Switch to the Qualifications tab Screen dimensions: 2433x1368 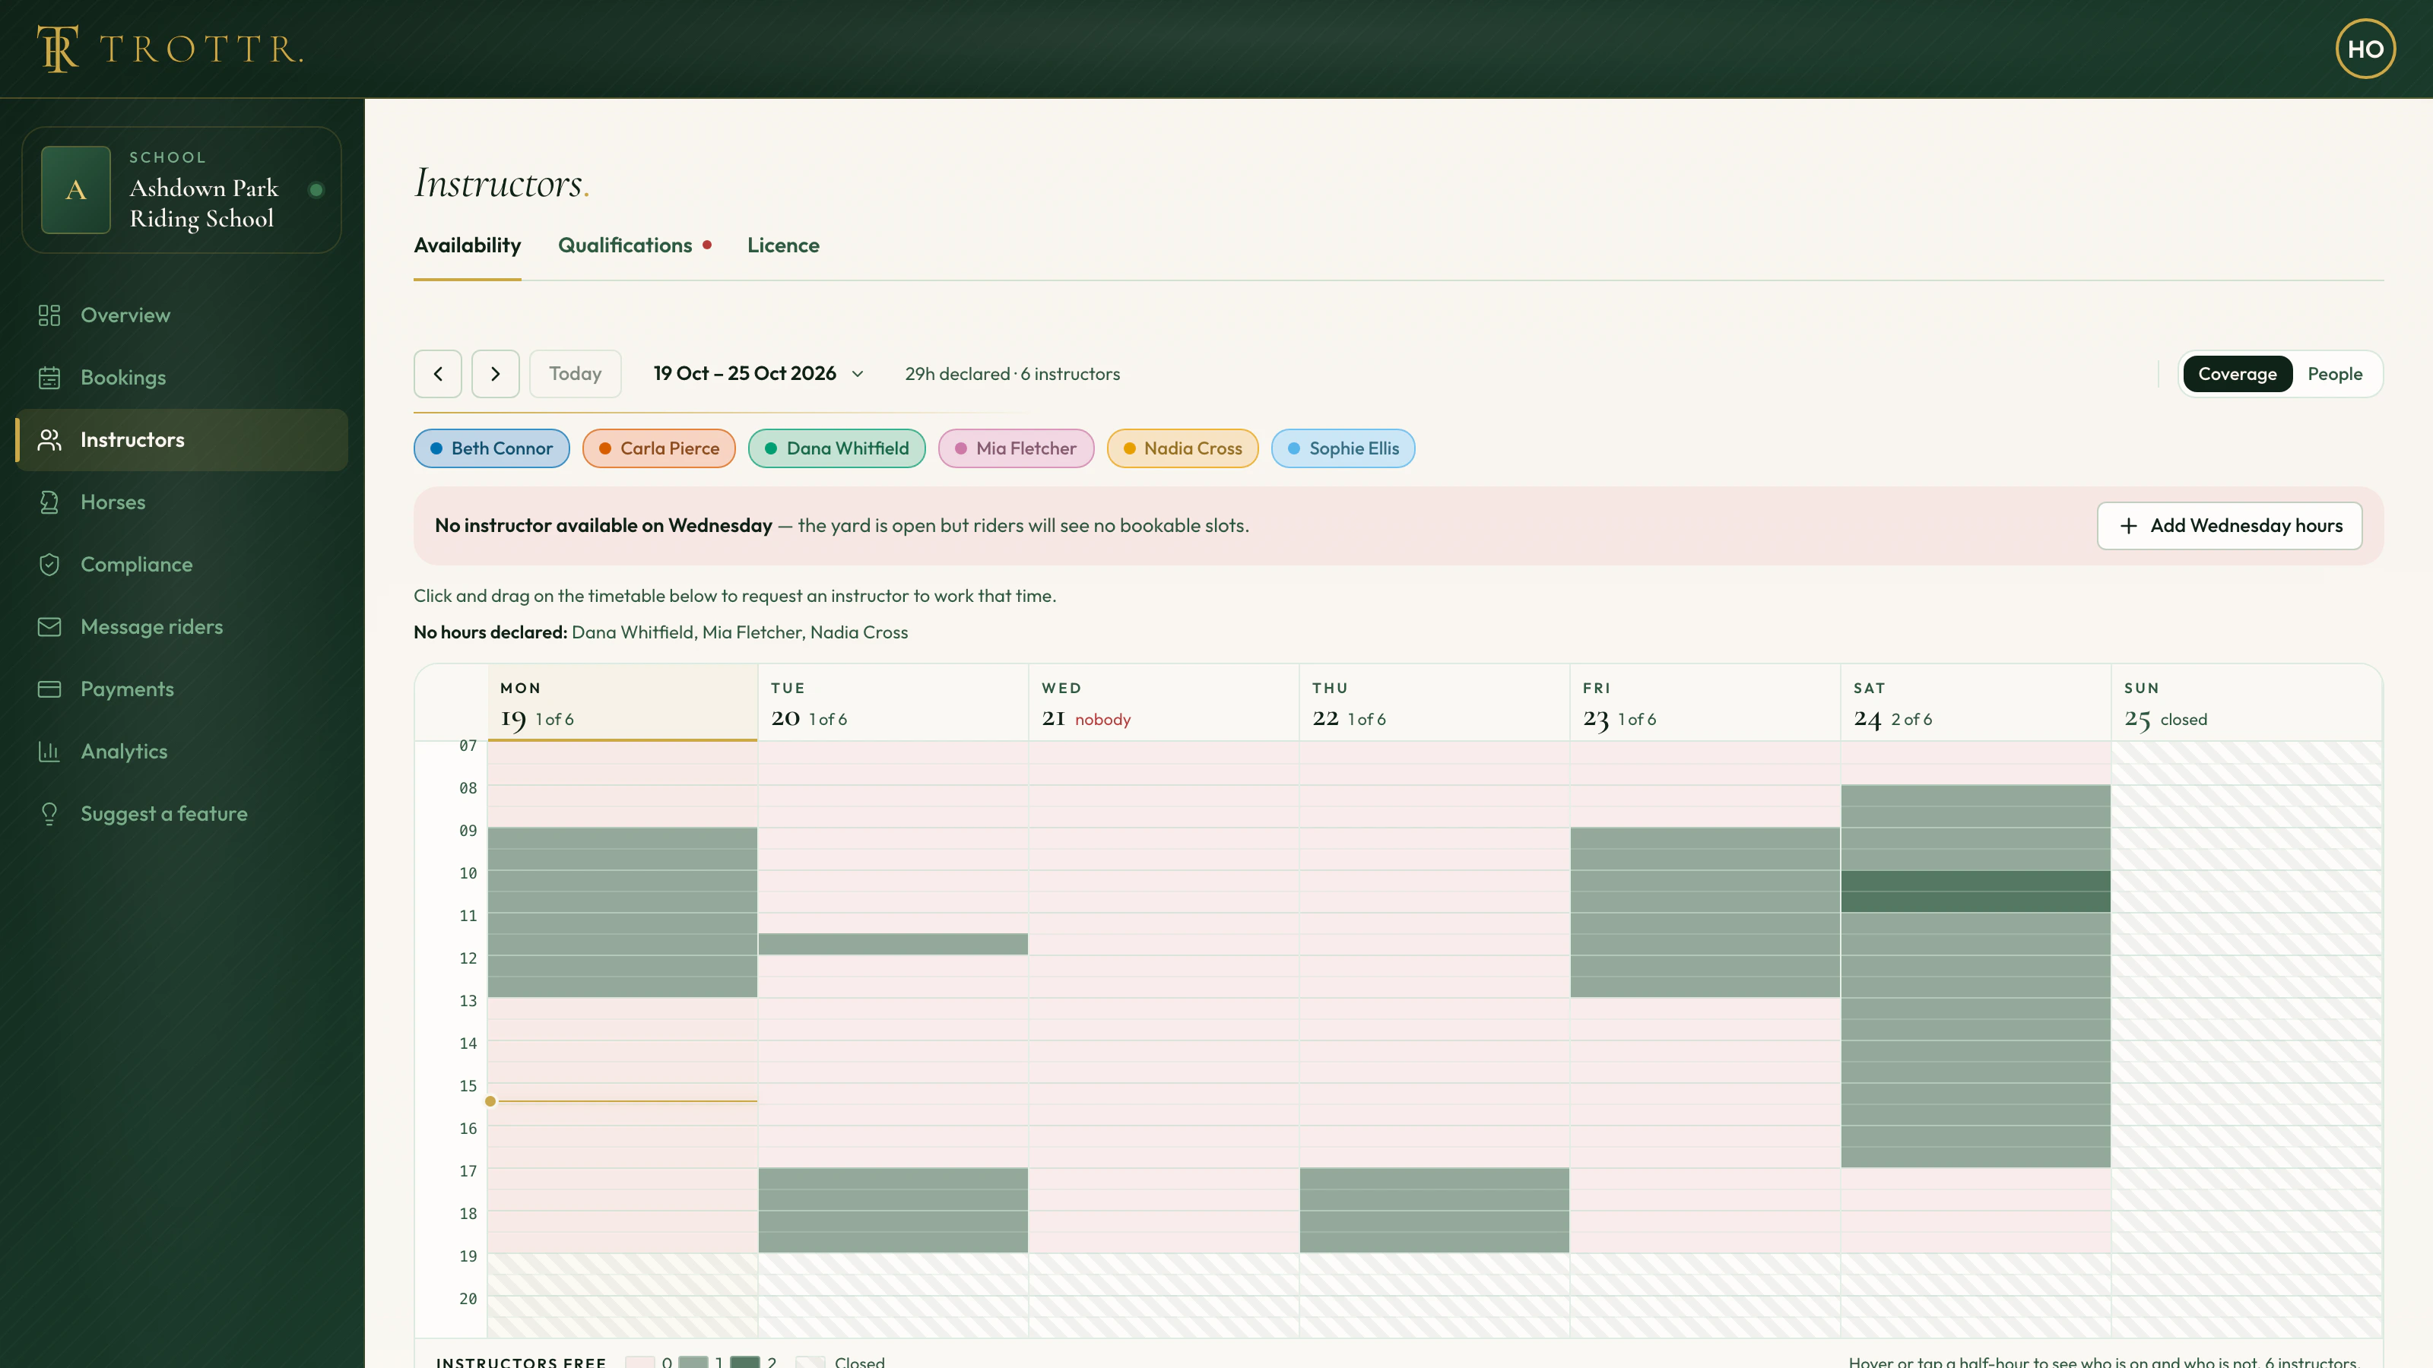pos(634,245)
